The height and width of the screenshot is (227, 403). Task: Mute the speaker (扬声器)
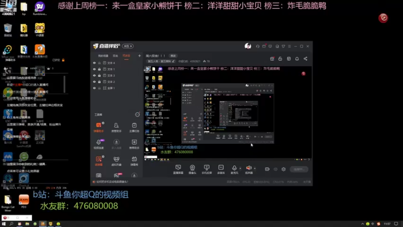pyautogui.click(x=248, y=169)
